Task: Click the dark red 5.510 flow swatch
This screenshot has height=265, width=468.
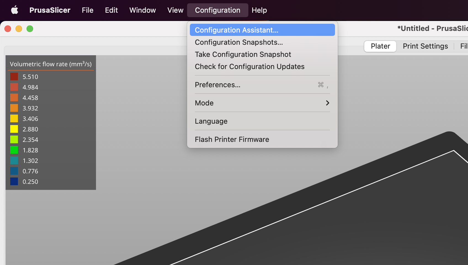Action: point(14,76)
